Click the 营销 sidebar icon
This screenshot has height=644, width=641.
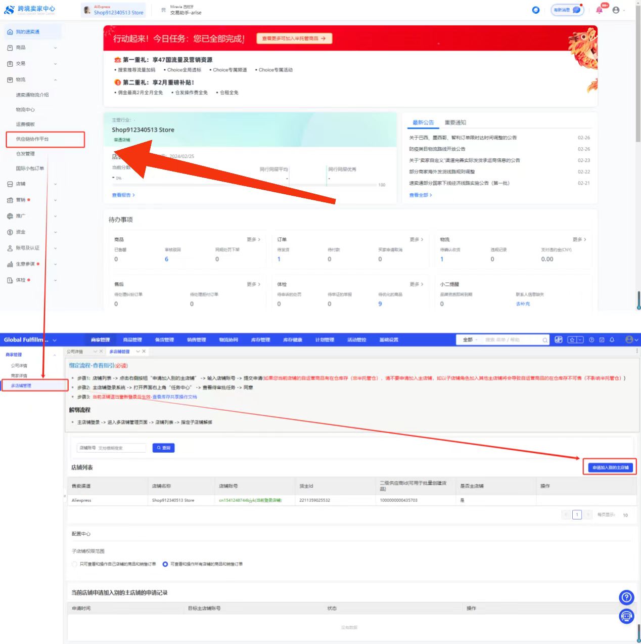click(x=10, y=200)
